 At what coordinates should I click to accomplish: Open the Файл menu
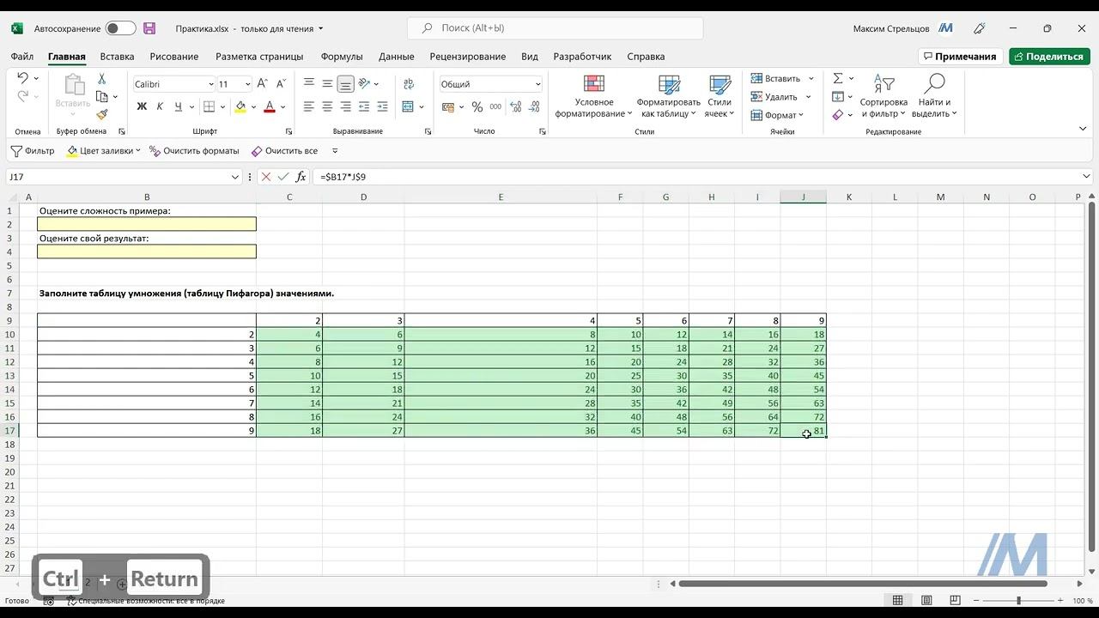click(x=22, y=57)
